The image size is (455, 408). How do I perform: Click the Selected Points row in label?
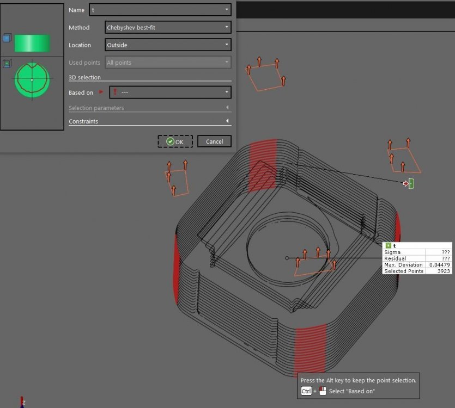pos(417,271)
